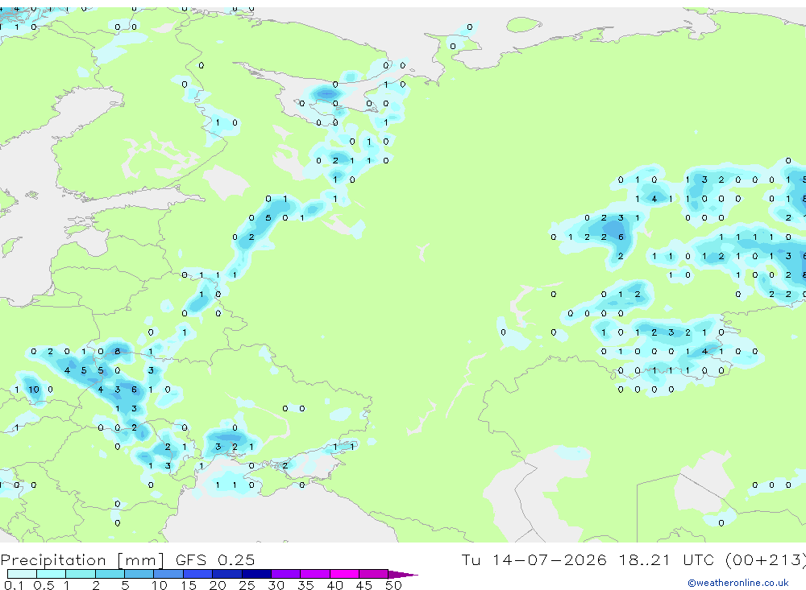Select the 30–35 mm violet legend swatch
The width and height of the screenshot is (806, 590).
(x=286, y=574)
